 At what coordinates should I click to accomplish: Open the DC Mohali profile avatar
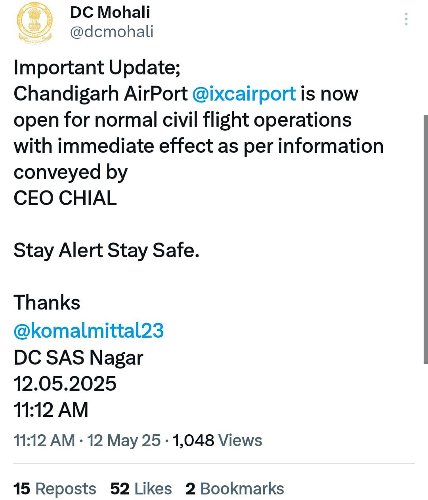(35, 23)
